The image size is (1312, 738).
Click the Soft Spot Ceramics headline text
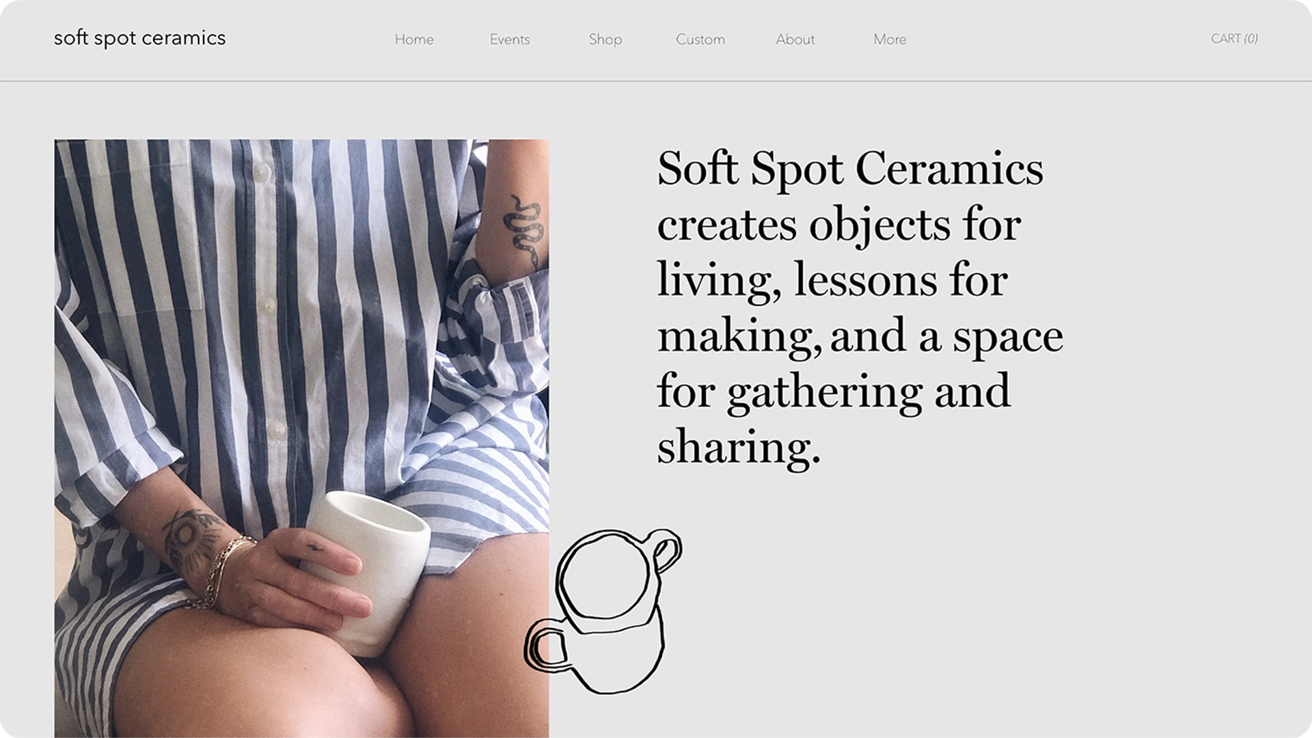(850, 168)
